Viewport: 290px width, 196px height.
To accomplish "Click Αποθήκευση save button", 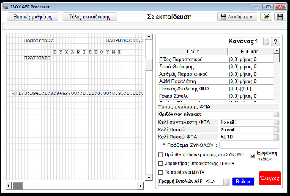I will click(237, 17).
